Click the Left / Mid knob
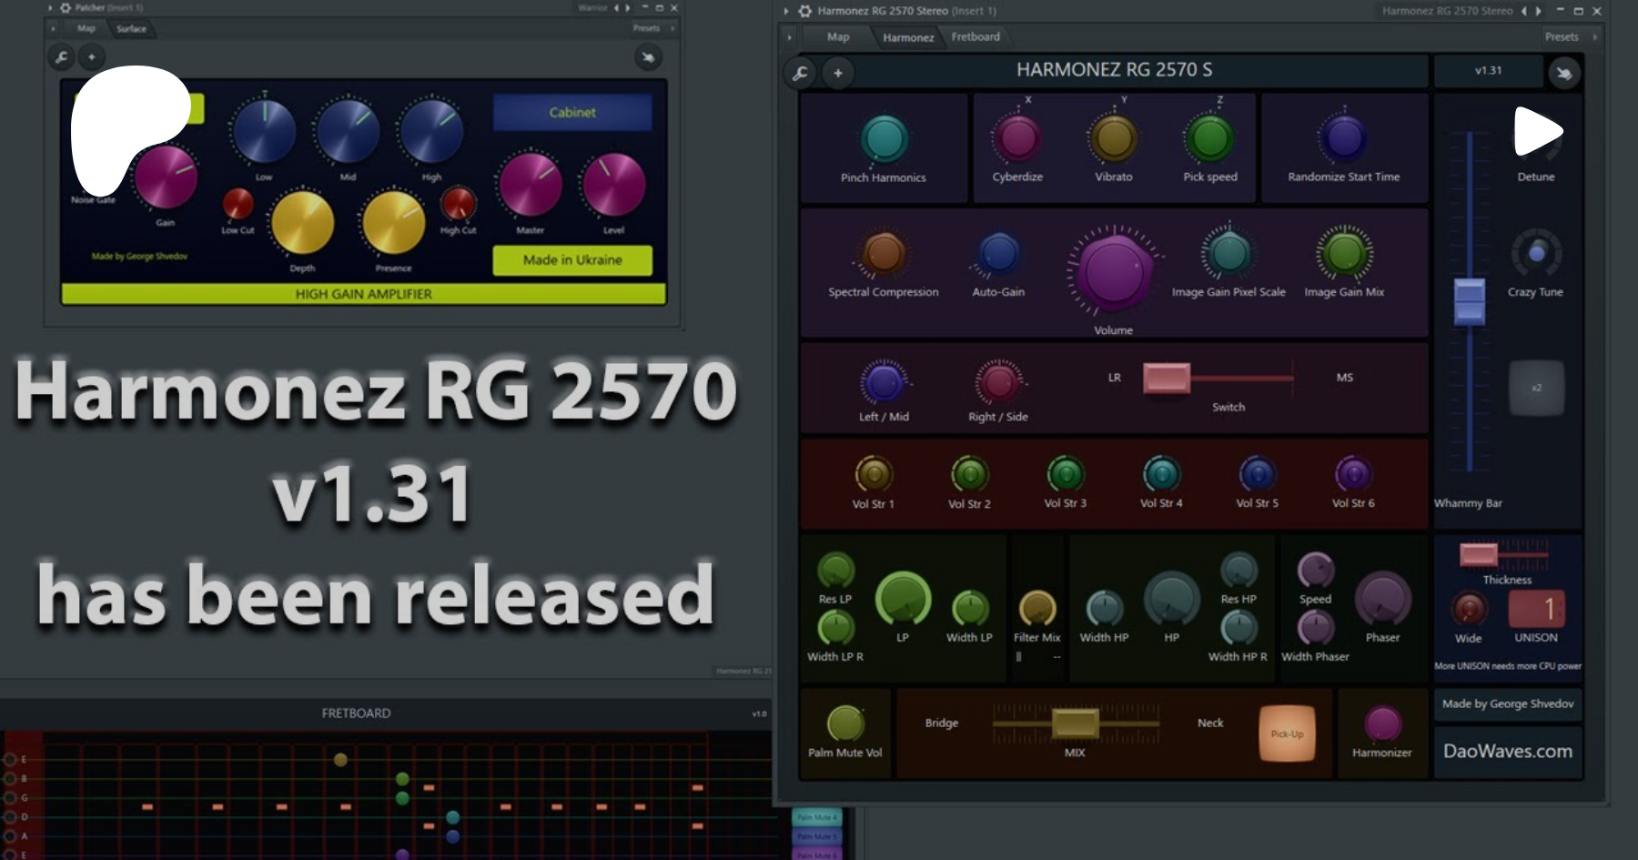The image size is (1638, 860). 883,382
